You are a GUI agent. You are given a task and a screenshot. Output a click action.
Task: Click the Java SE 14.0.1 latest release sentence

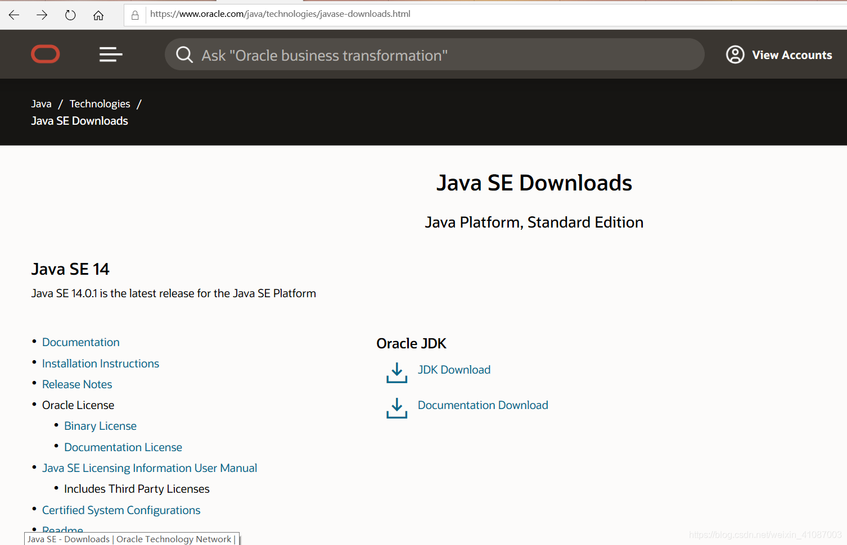click(174, 293)
